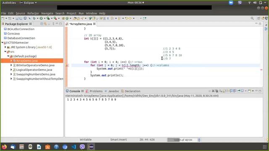The height and width of the screenshot is (151, 269).
Task: Select the CoreJava project
Action: pos(13,34)
